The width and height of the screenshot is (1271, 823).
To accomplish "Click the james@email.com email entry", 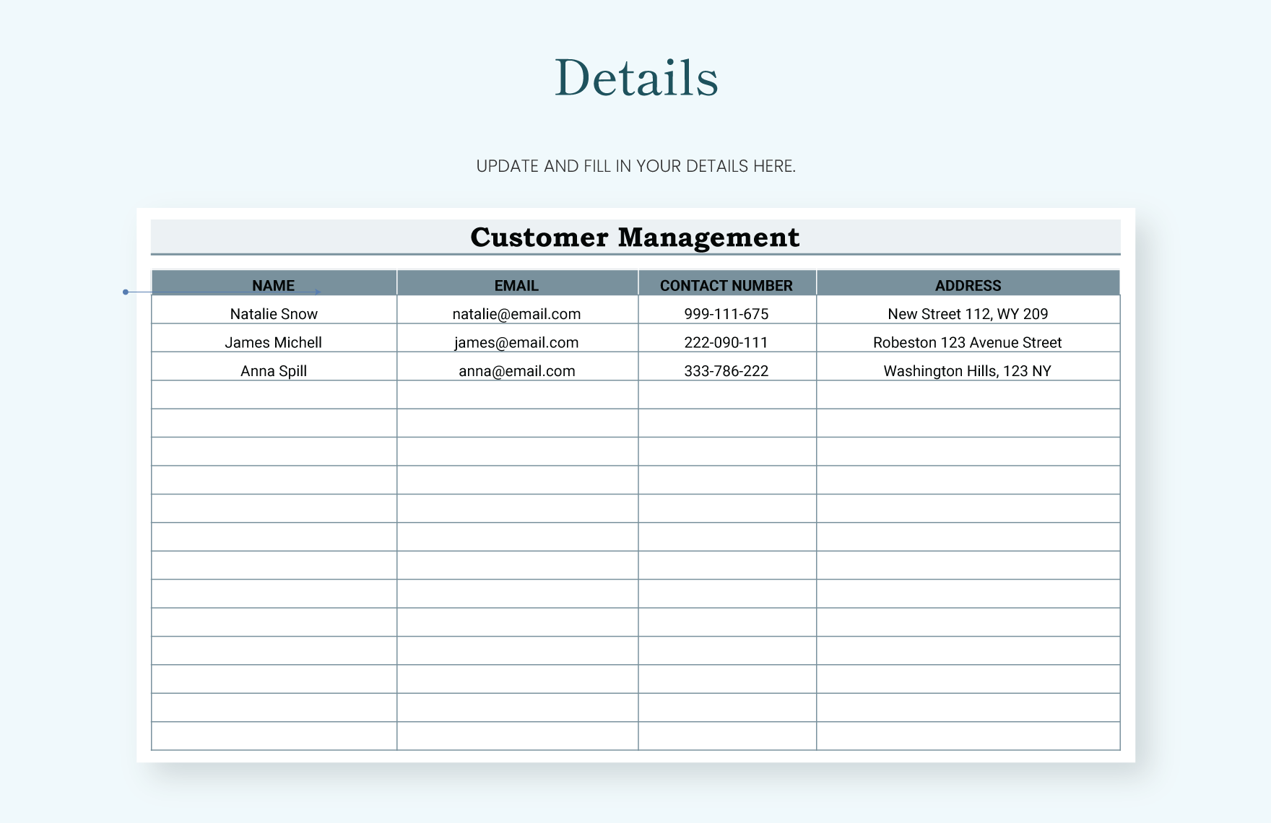I will [x=516, y=342].
